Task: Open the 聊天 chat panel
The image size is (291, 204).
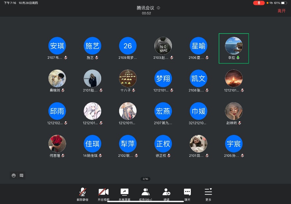Action: (x=187, y=192)
